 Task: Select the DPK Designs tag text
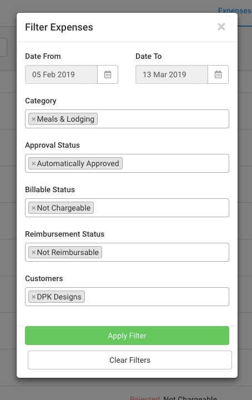click(59, 297)
